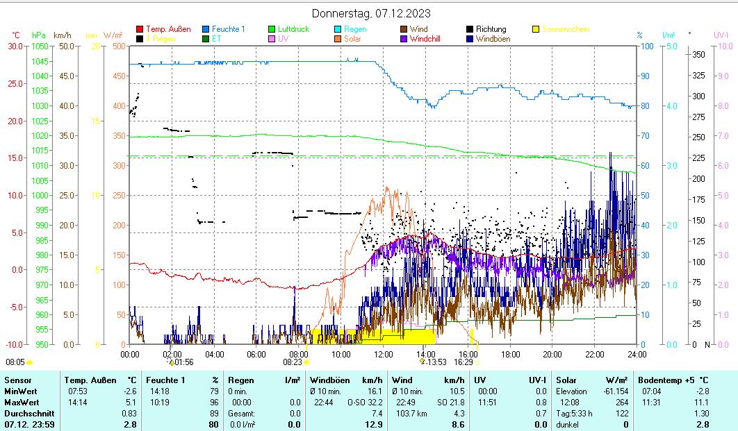Click the orange Solar legend swatch
This screenshot has height=431, width=738.
coord(338,40)
